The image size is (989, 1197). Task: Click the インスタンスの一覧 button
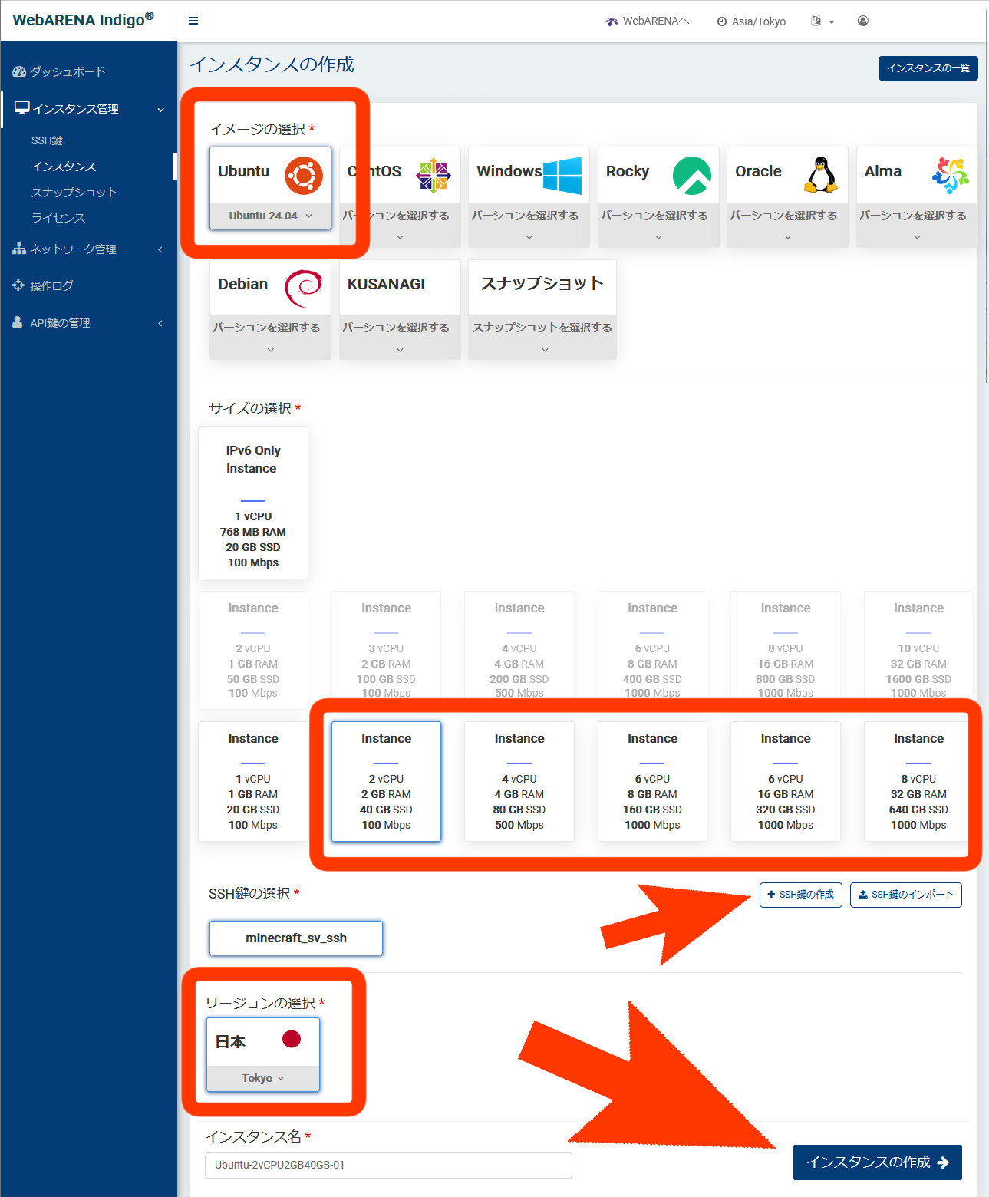pos(928,68)
